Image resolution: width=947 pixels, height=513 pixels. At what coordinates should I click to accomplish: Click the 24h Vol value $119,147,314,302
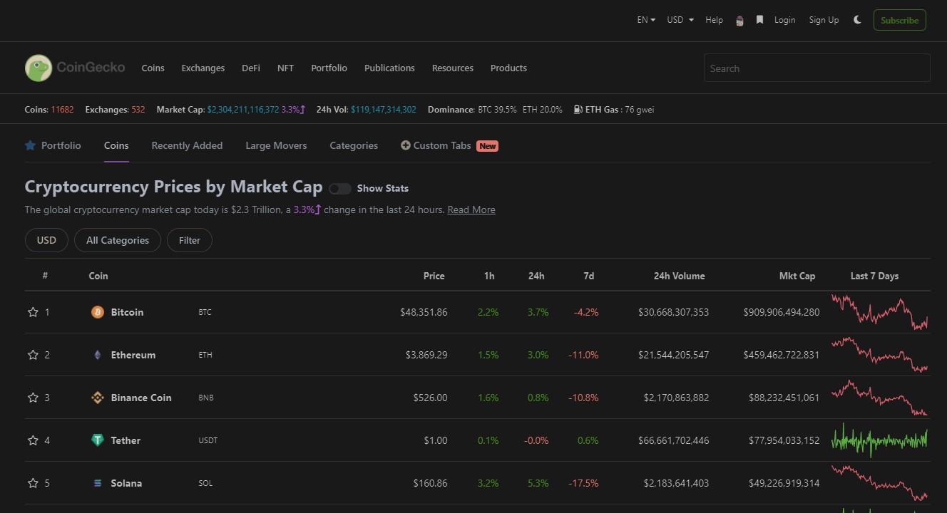[x=384, y=110]
